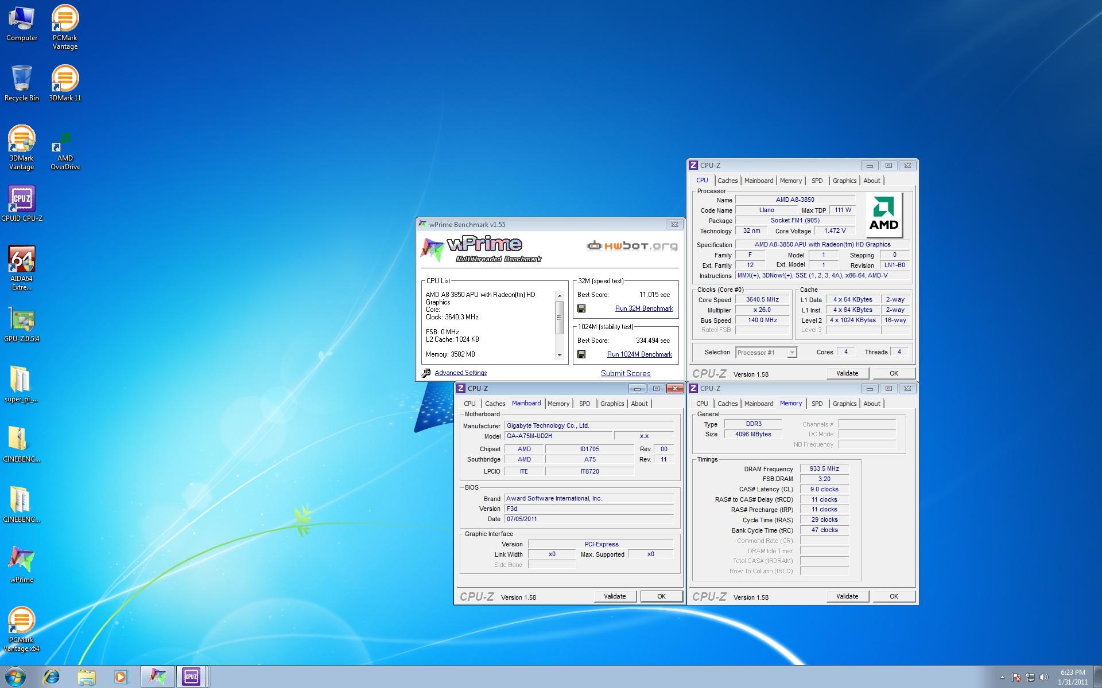The image size is (1102, 688).
Task: Click OK in Memory CPU-Z window
Action: point(894,596)
